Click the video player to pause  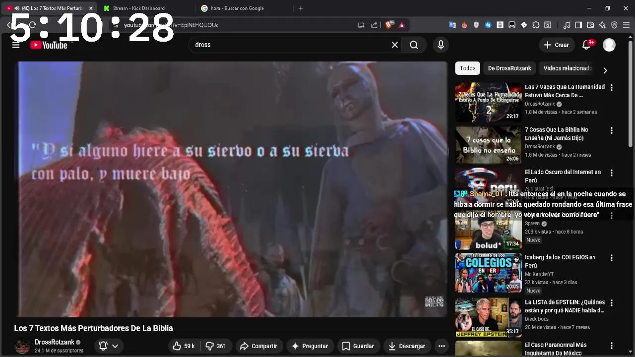coord(232,189)
